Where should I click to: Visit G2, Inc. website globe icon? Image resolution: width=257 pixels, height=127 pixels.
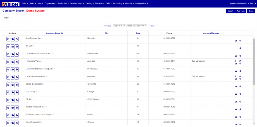(236, 102)
